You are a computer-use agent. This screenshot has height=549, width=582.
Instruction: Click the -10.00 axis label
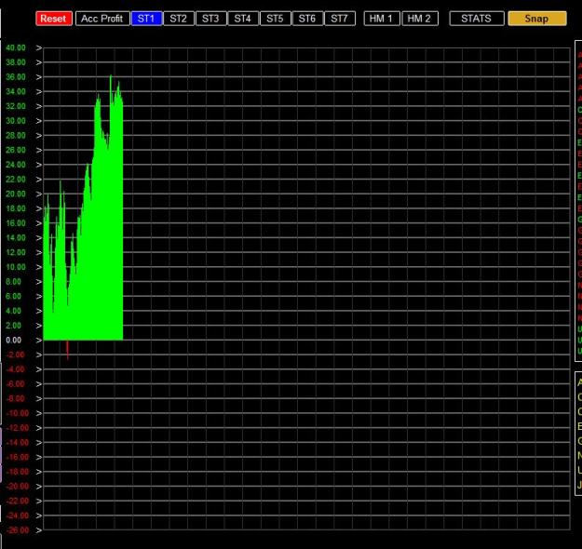(x=17, y=413)
